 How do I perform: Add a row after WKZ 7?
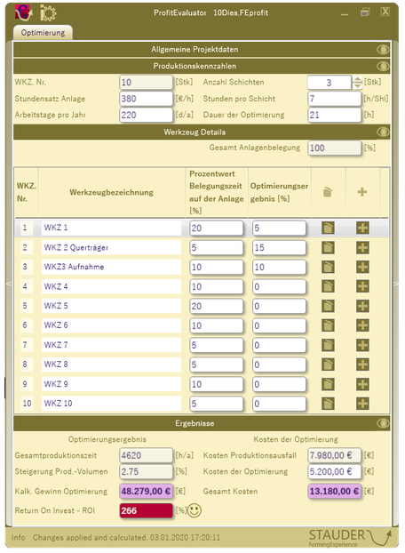pos(362,345)
